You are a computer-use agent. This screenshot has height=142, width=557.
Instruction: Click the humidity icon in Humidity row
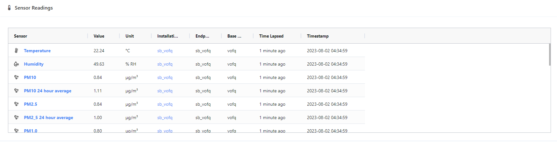click(16, 64)
